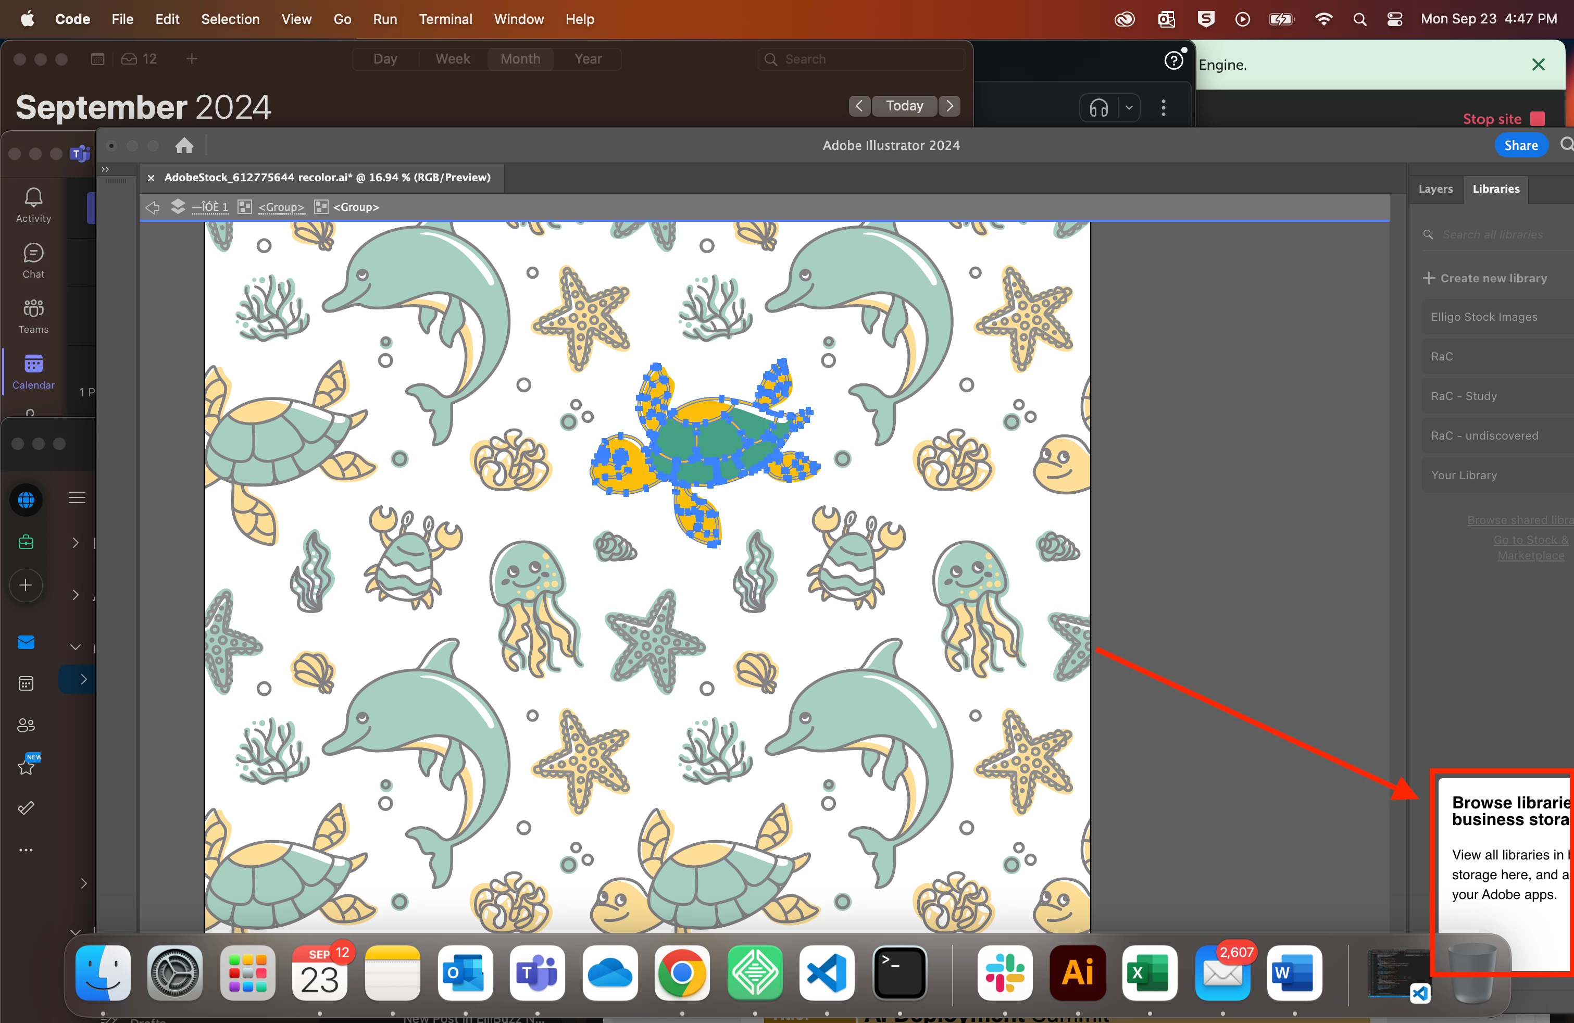This screenshot has width=1574, height=1023.
Task: Click the Visual Studio Code Dock icon
Action: pos(827,973)
